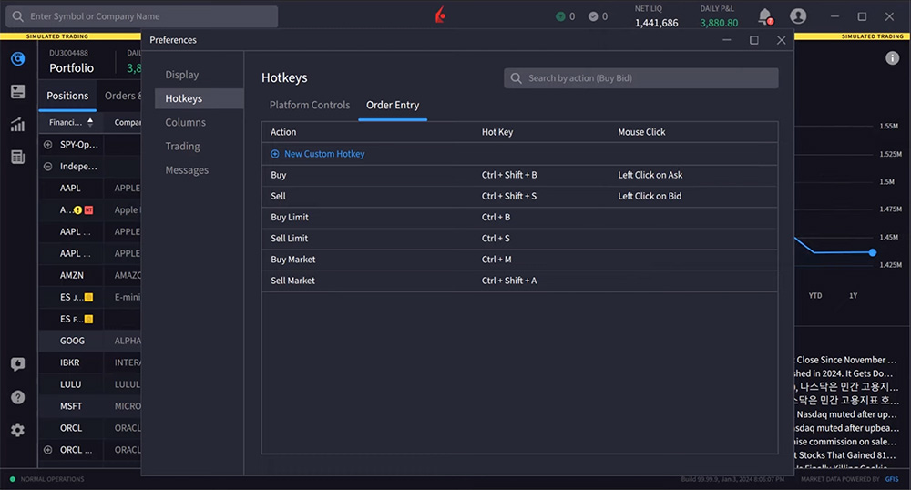Expand the SPY-Op... position group
This screenshot has width=911, height=490.
click(47, 145)
